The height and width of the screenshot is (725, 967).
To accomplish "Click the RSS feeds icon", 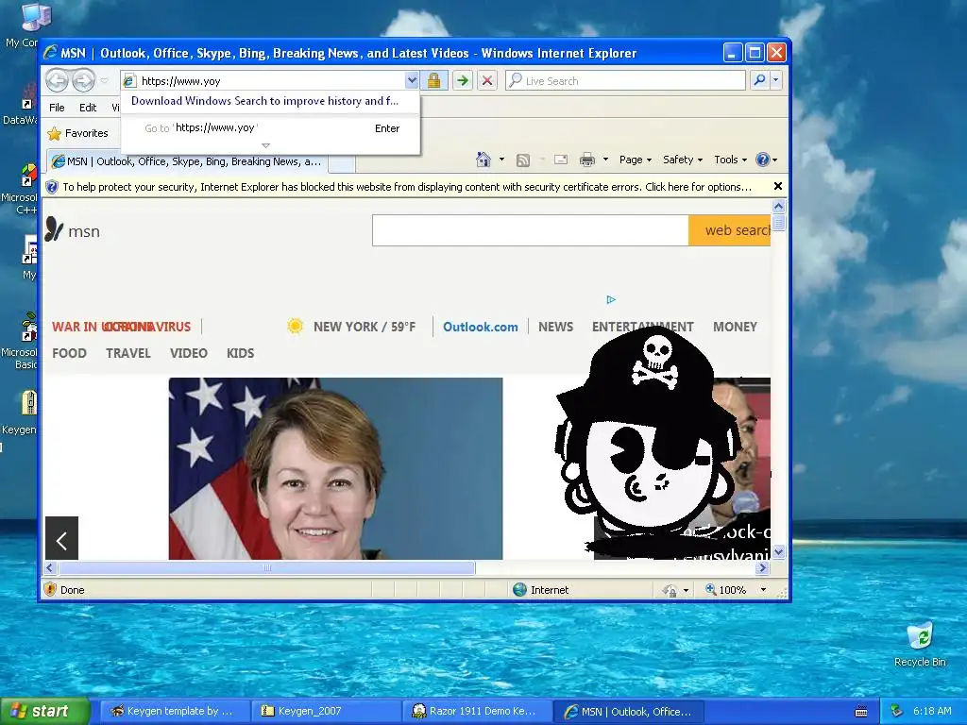I will 523,160.
